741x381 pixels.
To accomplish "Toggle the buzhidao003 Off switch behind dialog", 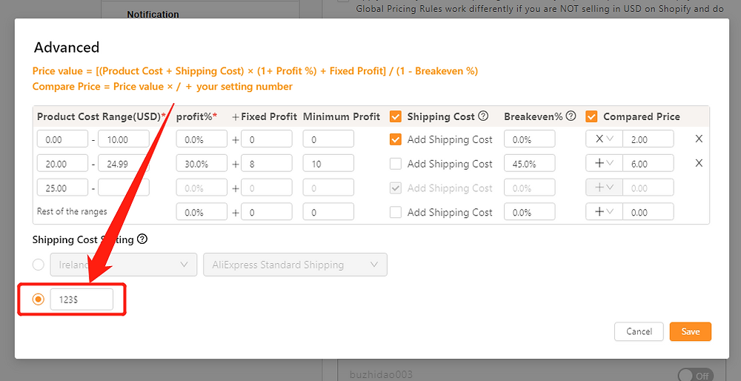I will pos(695,375).
